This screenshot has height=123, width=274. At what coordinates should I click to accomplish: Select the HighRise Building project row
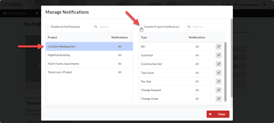click(89, 55)
